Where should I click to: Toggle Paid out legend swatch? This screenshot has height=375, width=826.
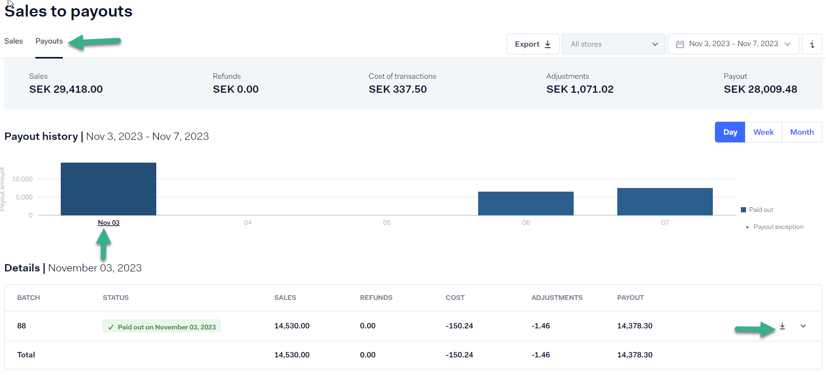click(x=743, y=210)
